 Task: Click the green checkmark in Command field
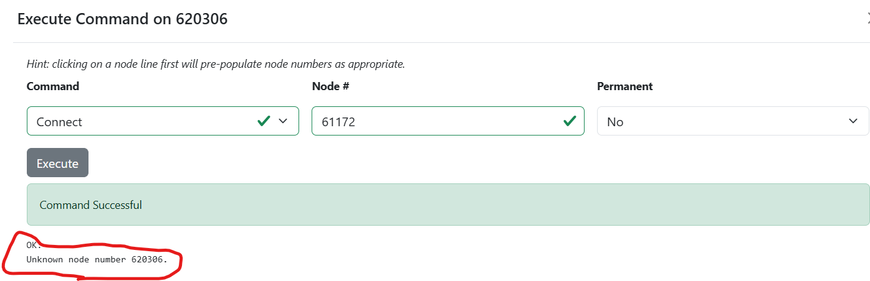264,121
